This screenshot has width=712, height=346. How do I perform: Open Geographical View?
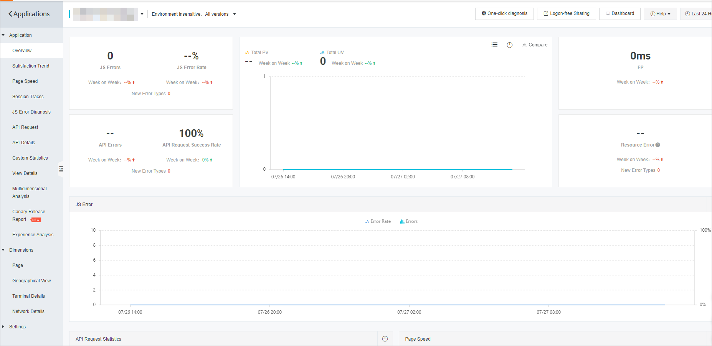click(31, 281)
